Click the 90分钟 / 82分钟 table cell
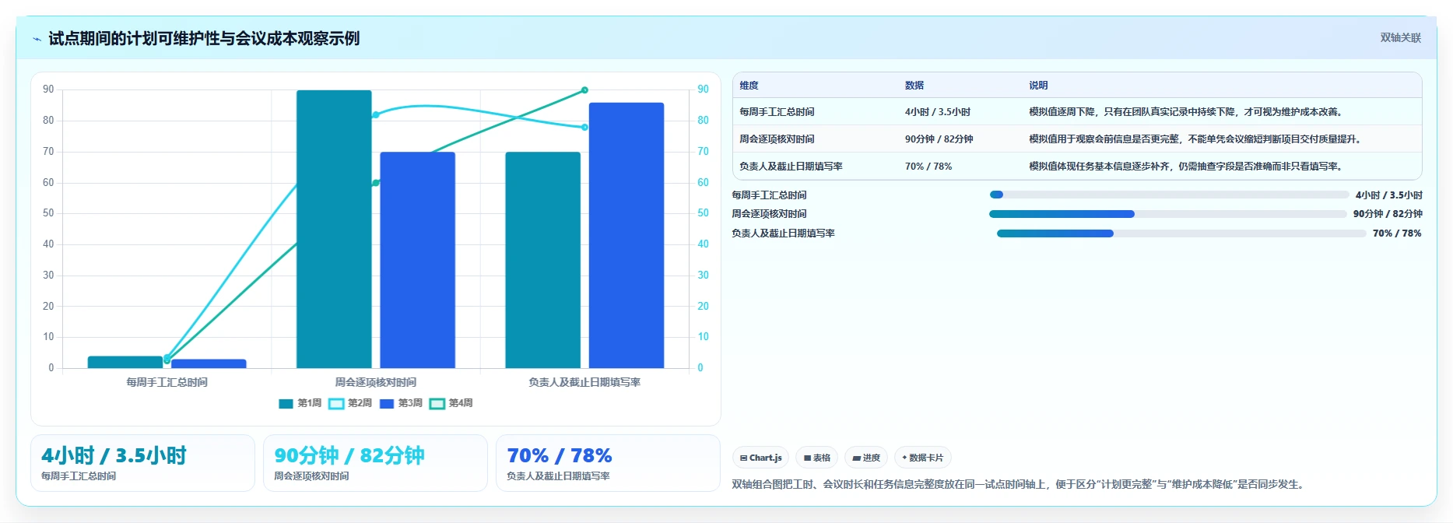 939,139
